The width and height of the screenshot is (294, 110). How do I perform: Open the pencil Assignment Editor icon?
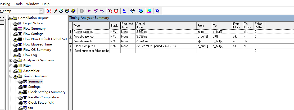(55, 11)
